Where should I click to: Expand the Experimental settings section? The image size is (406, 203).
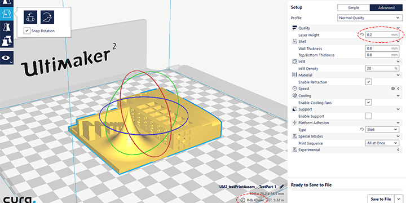click(398, 149)
